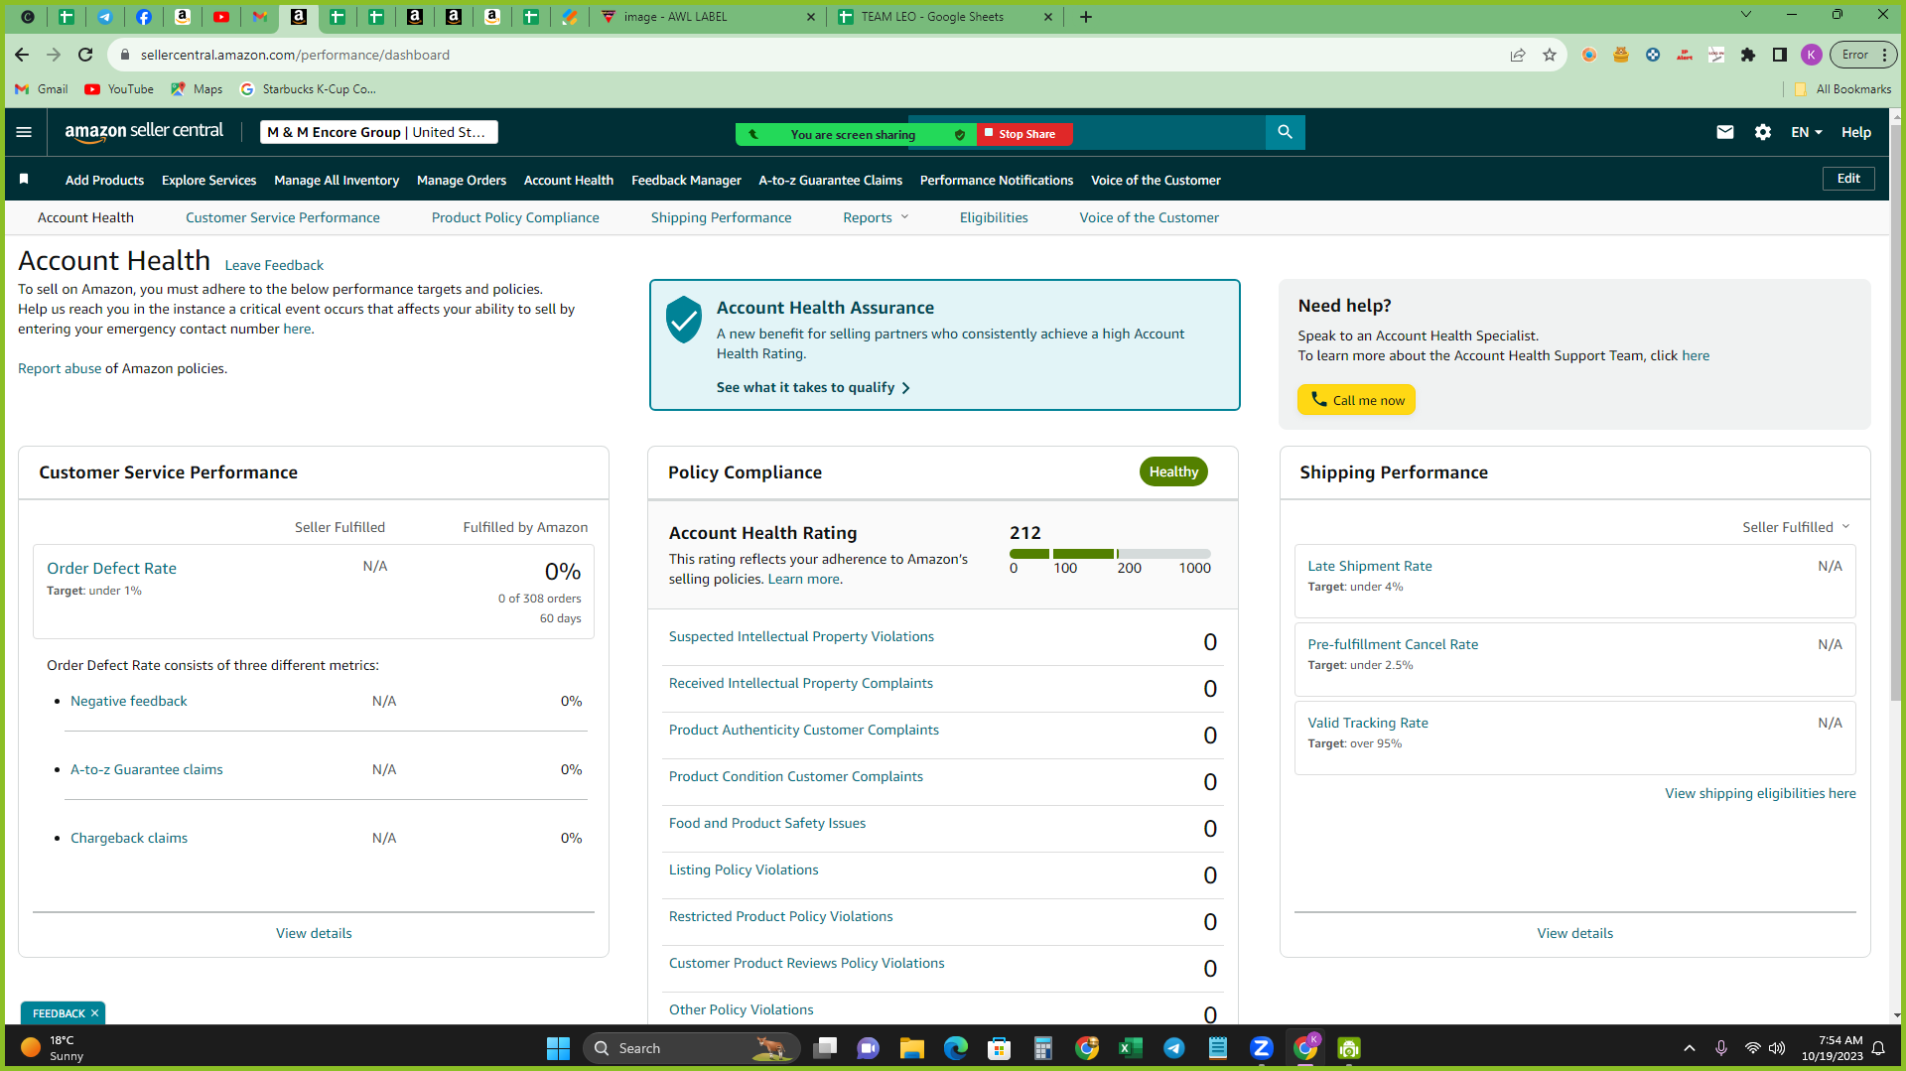Click the bookmark flag icon in nav bar
1906x1071 pixels.
click(24, 180)
